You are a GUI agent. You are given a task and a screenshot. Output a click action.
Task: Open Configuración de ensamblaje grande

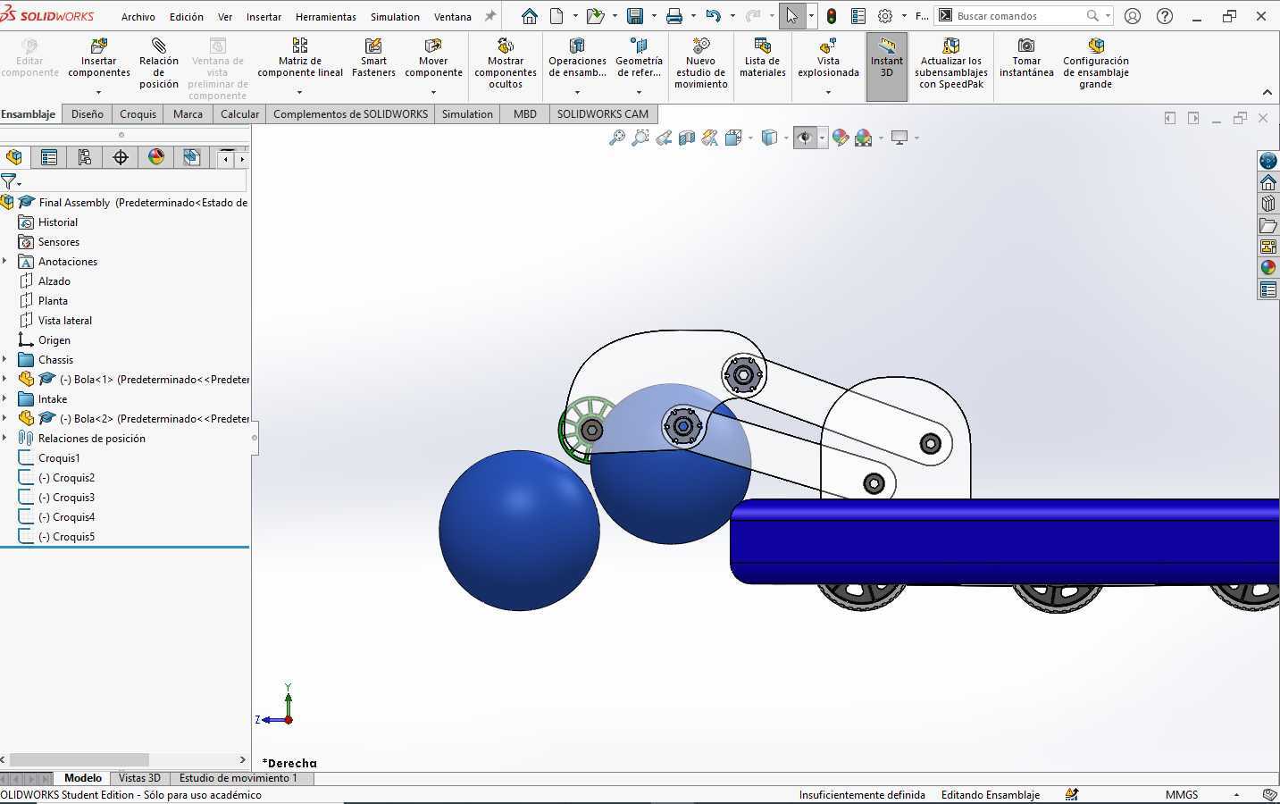click(1096, 63)
